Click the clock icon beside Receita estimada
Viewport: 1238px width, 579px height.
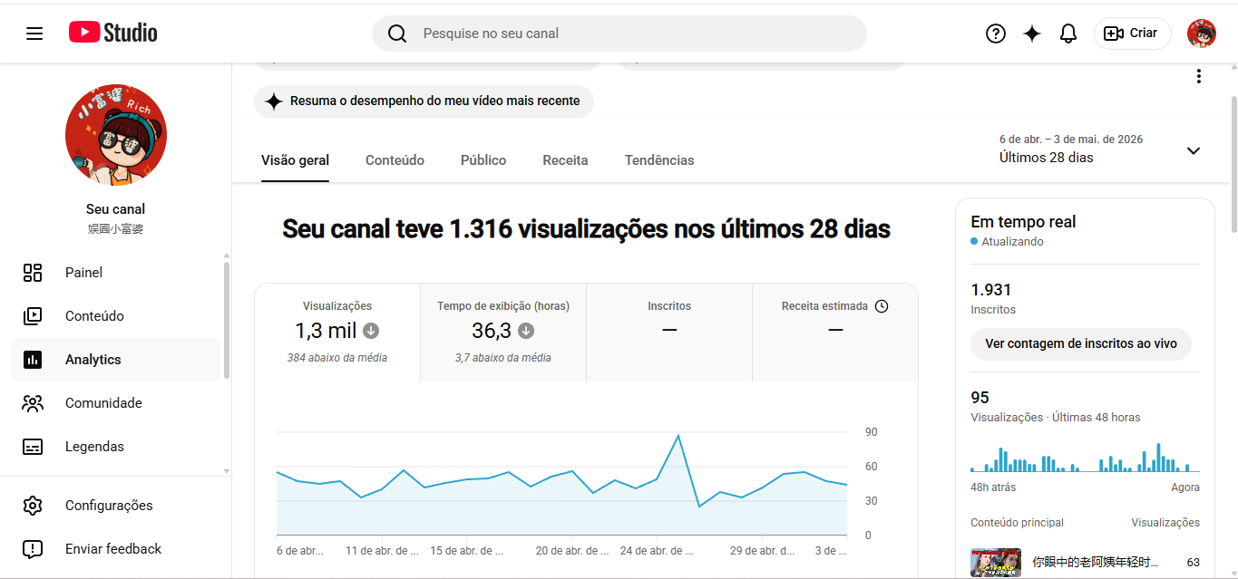click(882, 306)
